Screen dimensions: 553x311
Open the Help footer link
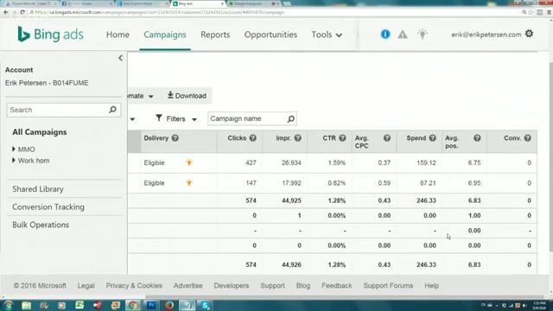(x=432, y=286)
